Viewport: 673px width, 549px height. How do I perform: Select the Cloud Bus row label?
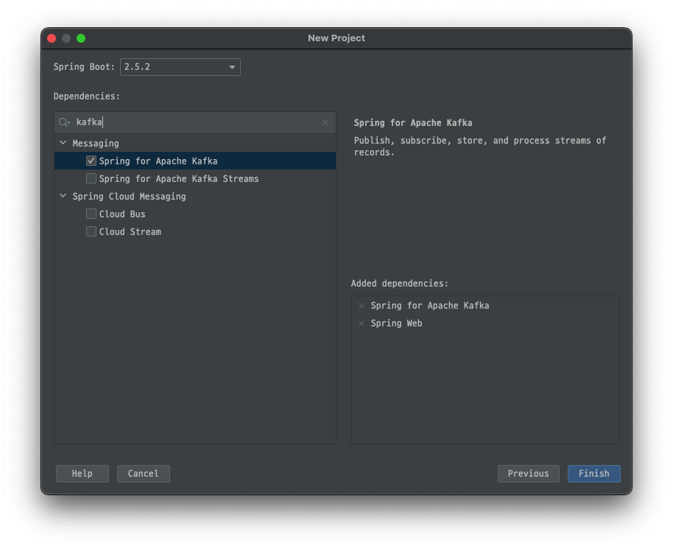[x=122, y=214]
